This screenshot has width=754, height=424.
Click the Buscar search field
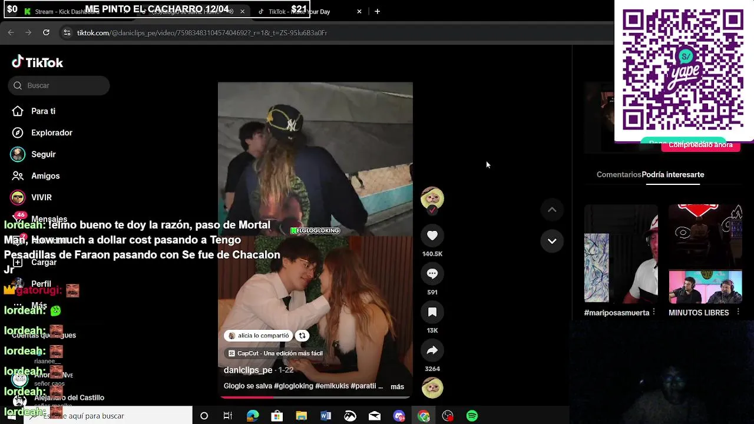pos(59,86)
